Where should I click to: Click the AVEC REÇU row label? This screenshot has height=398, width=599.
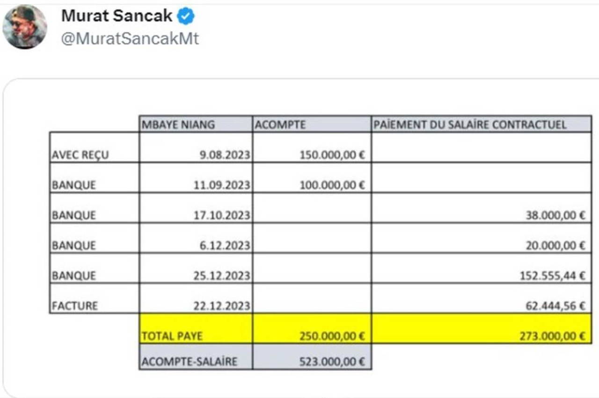pos(80,155)
